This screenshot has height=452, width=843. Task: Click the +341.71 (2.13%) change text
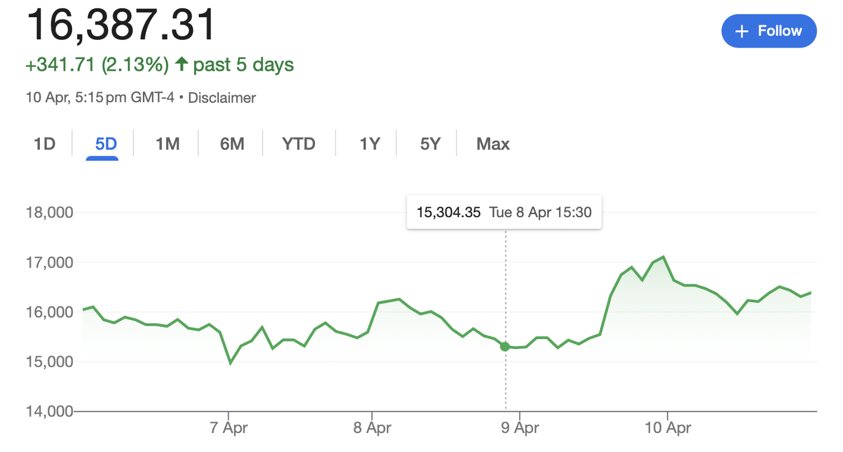pyautogui.click(x=97, y=64)
